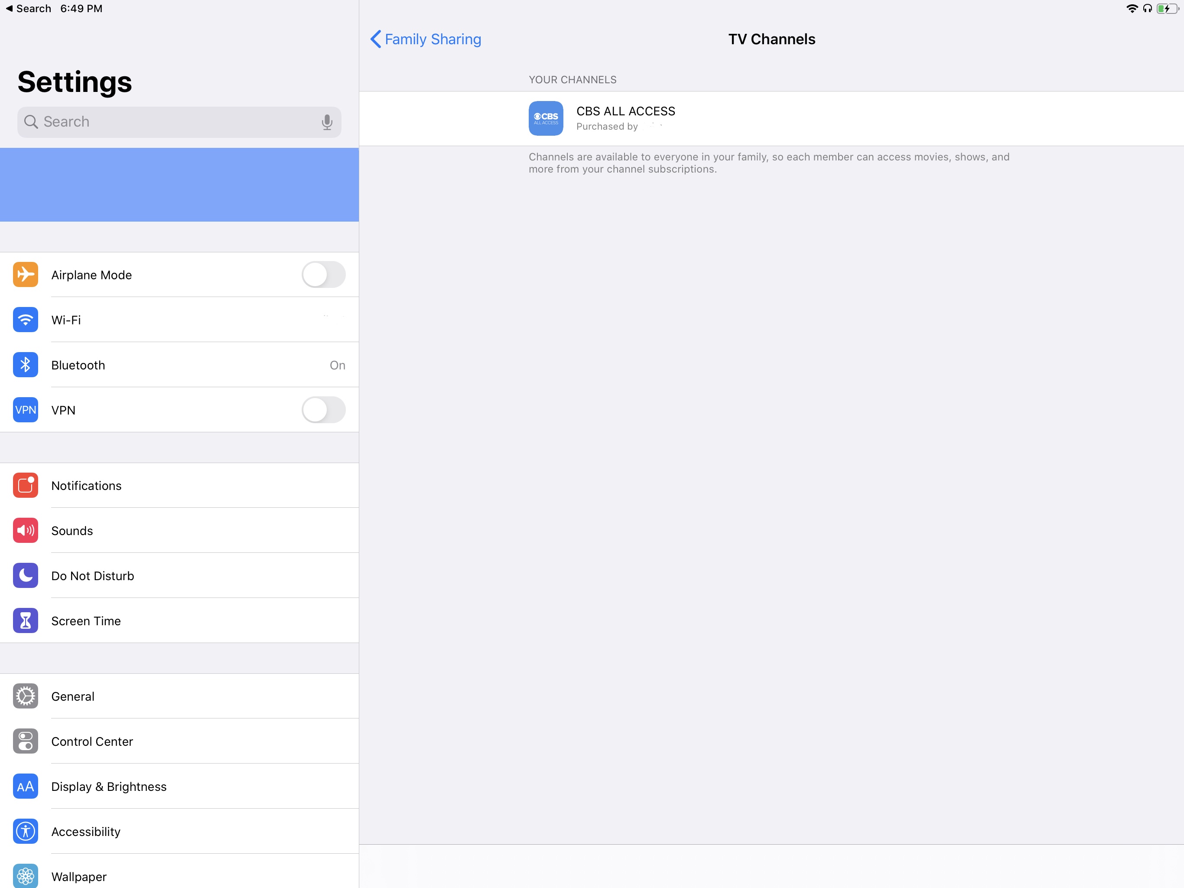Click the CBS All Access channel icon

pos(546,118)
